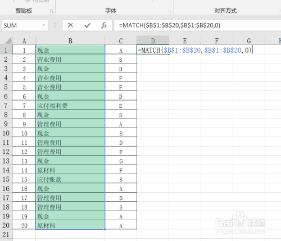
Task: Click cell B20 with 原材料
Action: click(70, 225)
